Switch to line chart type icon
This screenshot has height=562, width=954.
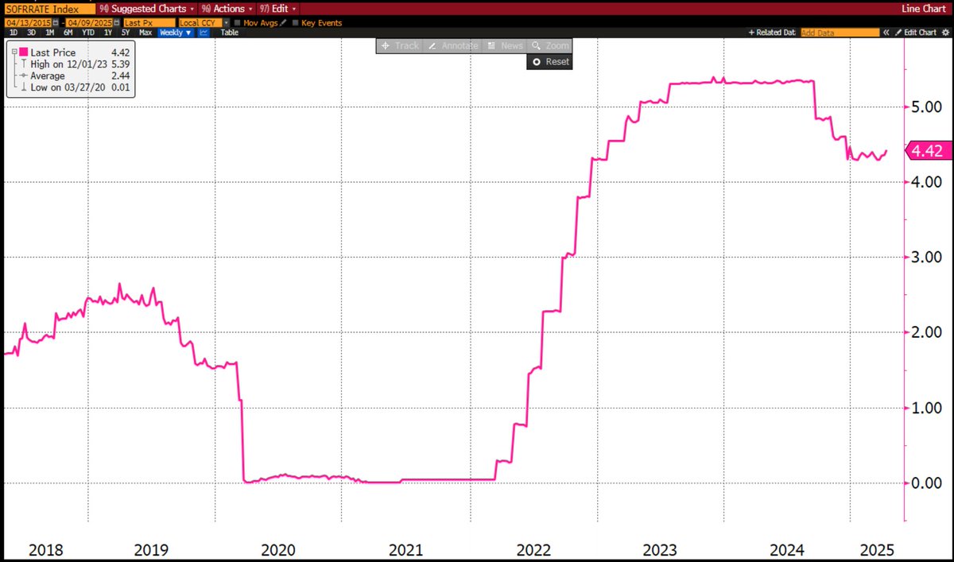tap(204, 33)
